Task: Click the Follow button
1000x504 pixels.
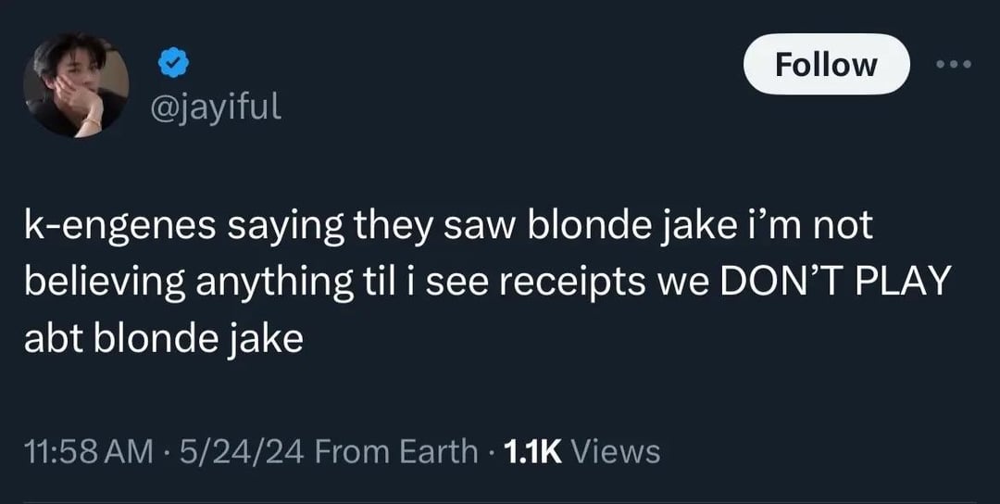Action: [827, 65]
